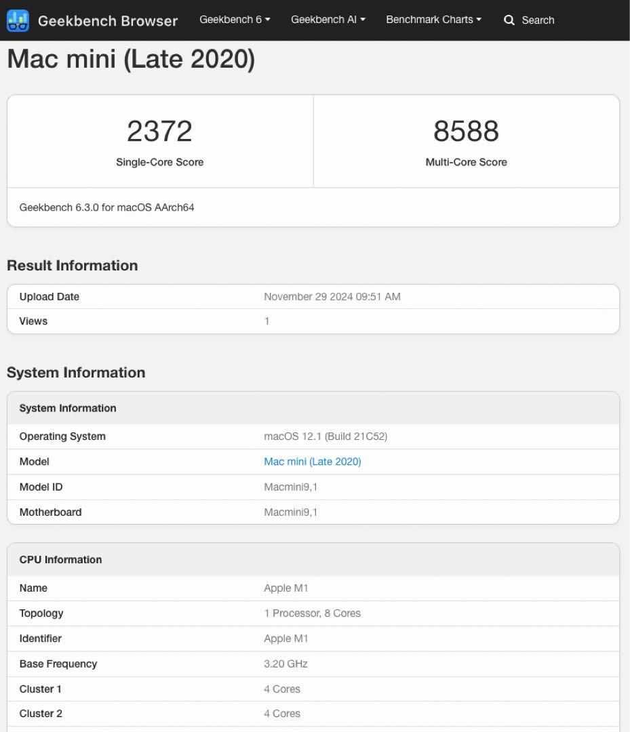
Task: Click the Multi-Core Score 8588
Action: [x=466, y=131]
